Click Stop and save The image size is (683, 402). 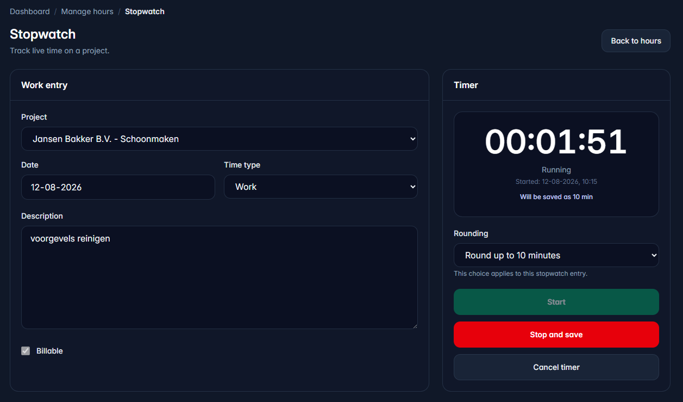[x=556, y=335]
